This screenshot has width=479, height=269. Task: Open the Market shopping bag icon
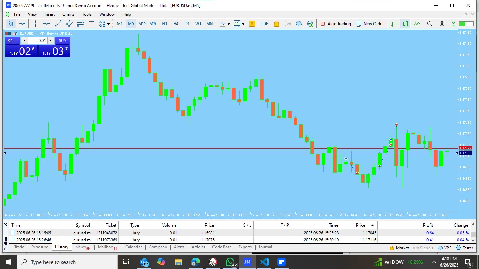tap(276, 24)
